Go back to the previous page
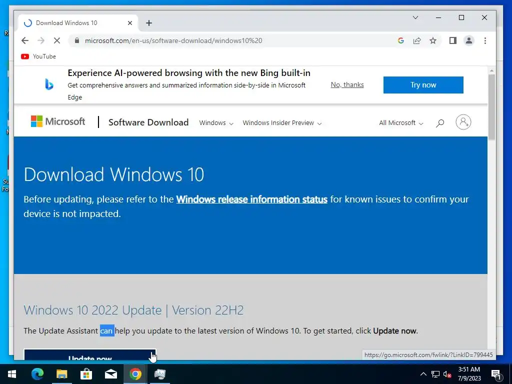The width and height of the screenshot is (512, 384). point(25,40)
